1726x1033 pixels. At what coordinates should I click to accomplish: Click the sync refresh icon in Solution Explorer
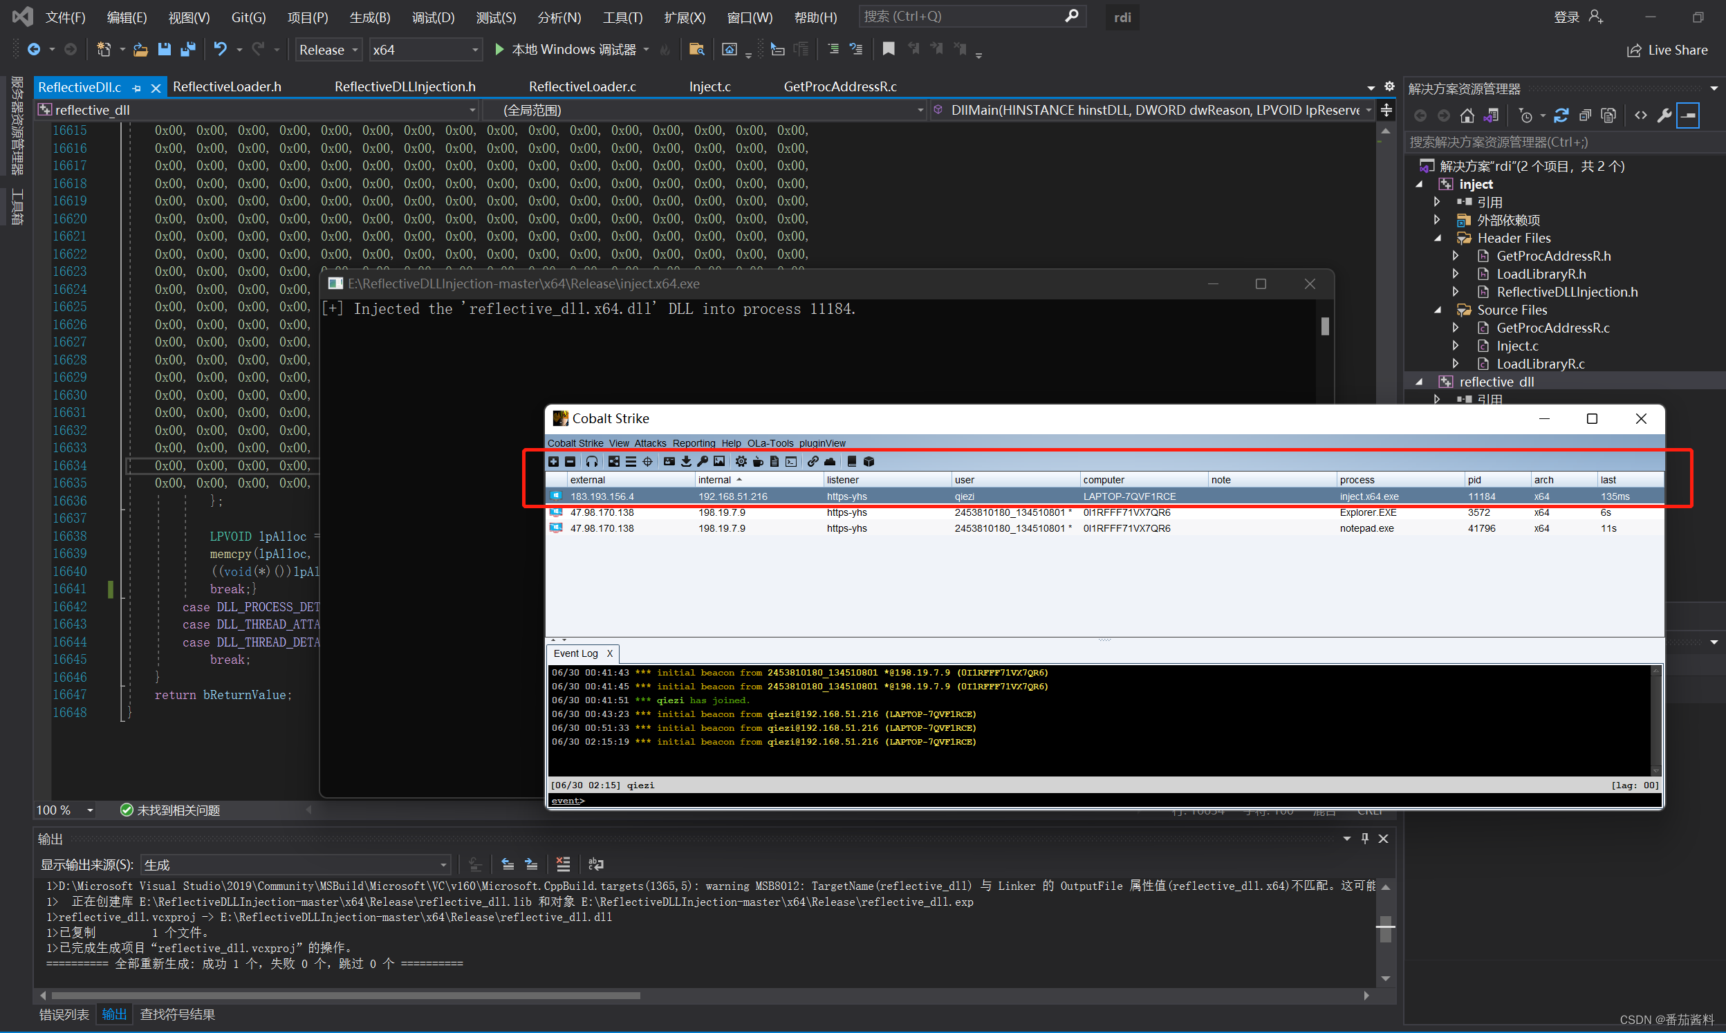point(1561,115)
